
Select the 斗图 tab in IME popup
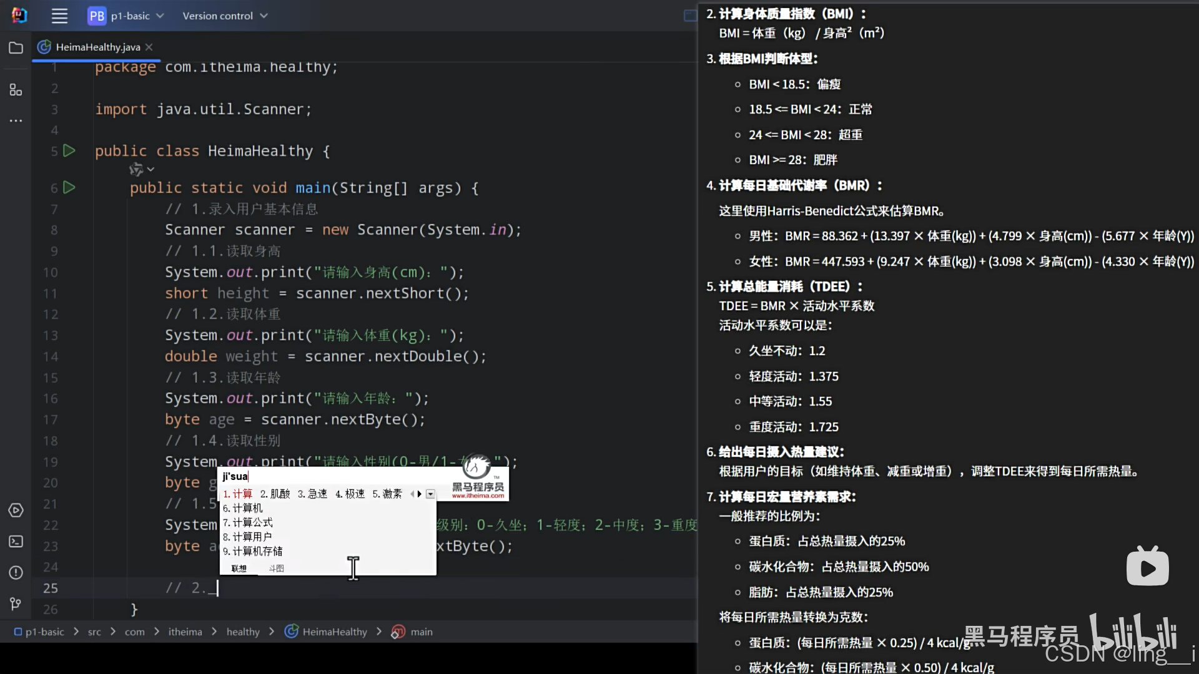click(277, 569)
